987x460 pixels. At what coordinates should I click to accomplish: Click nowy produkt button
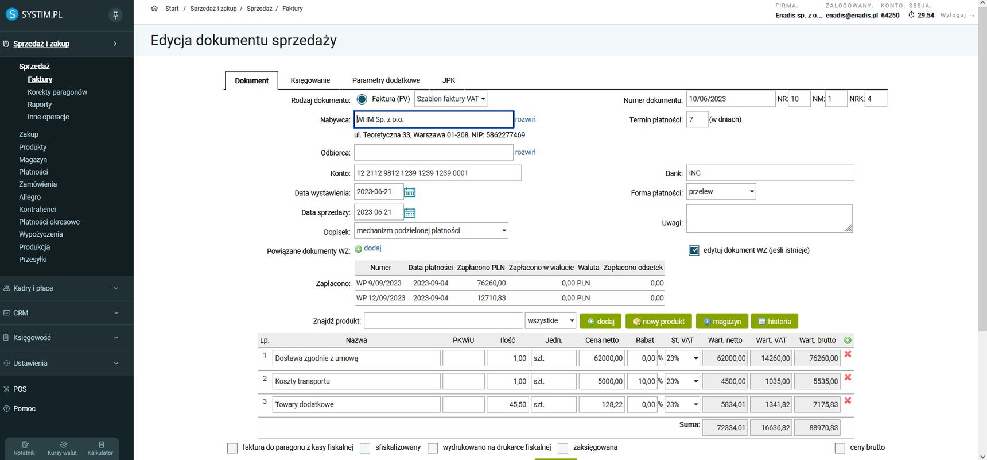pos(659,322)
